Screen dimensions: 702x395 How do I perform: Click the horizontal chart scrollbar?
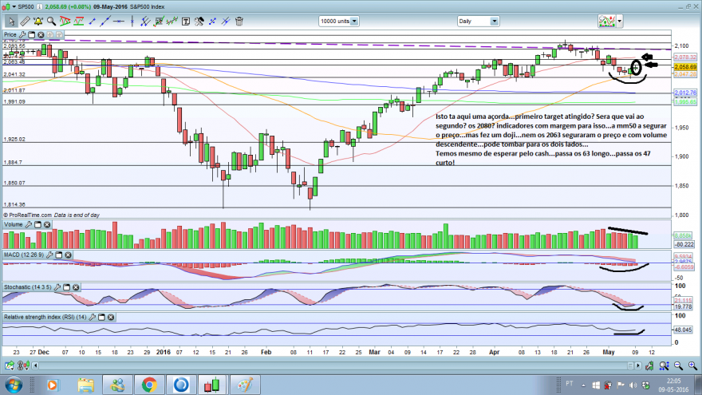tap(333, 366)
